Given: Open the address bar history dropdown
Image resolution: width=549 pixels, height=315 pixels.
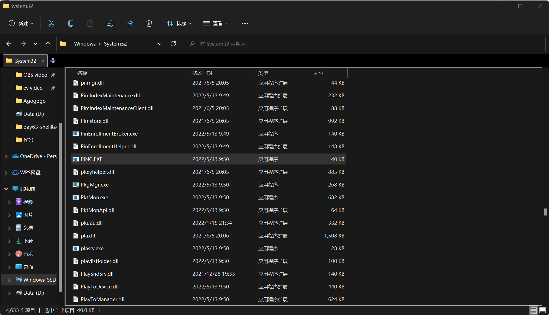Looking at the screenshot, I should point(160,44).
